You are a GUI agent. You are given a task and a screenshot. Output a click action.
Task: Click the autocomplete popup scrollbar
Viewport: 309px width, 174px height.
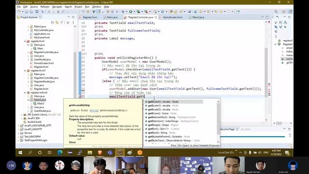pos(218,119)
